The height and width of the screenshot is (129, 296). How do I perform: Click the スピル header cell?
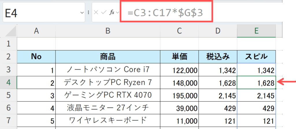point(256,57)
